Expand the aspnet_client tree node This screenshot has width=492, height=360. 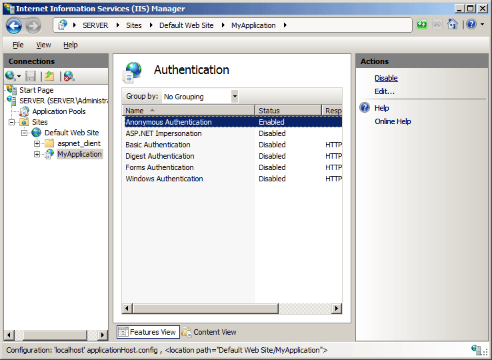pyautogui.click(x=37, y=143)
